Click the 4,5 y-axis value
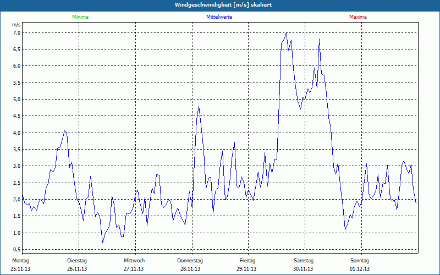 click(x=17, y=116)
